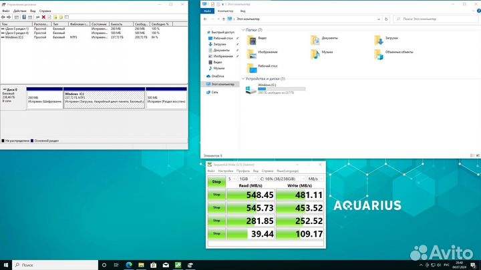The image size is (481, 270).
Task: Click the back arrow in Disk Management toolbar
Action: tap(3, 17)
